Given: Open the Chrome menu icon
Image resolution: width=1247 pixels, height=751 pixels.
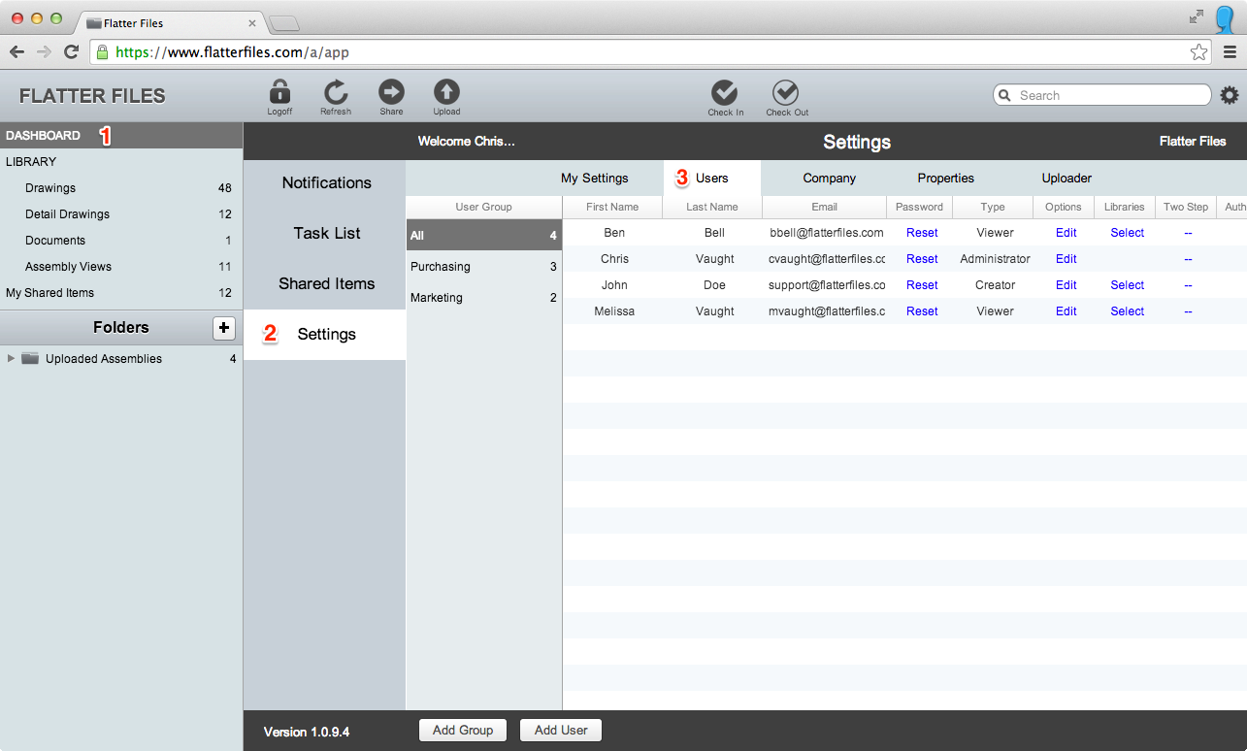Looking at the screenshot, I should [1230, 52].
